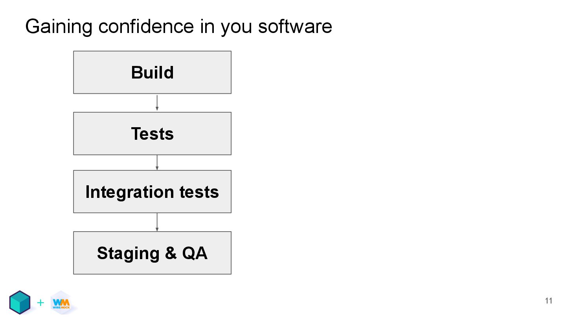
Task: Click the word "software" in the title
Action: (x=295, y=27)
